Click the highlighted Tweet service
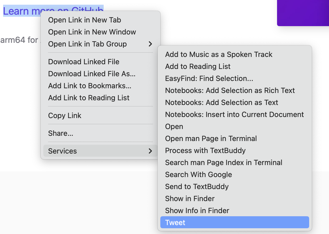The height and width of the screenshot is (234, 329). tap(234, 223)
